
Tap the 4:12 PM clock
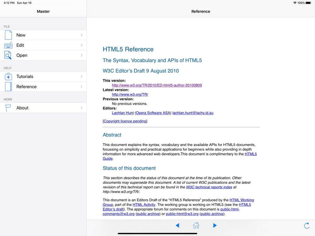pyautogui.click(x=9, y=3)
